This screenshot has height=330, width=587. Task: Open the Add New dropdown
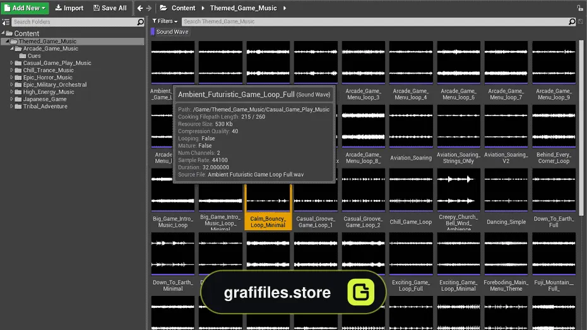(x=25, y=8)
